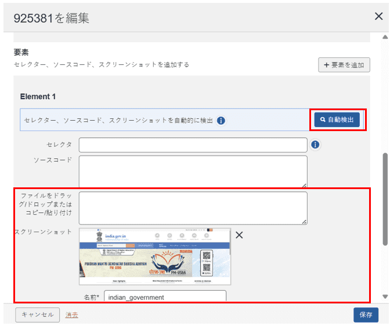Screen dimensions: 390x326
Task: Click the 消去 link
Action: click(x=72, y=314)
